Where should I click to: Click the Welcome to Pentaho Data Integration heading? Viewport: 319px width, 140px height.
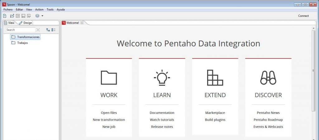point(188,43)
